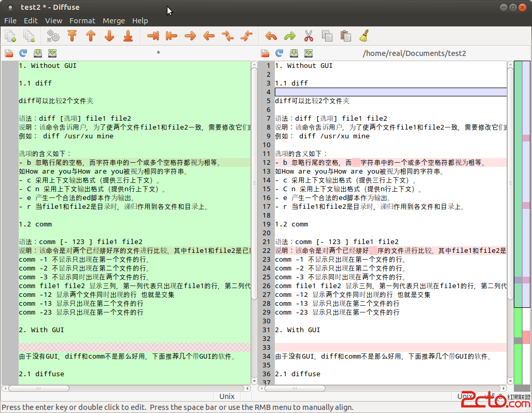Open the Edit menu
The height and width of the screenshot is (413, 532).
tap(31, 21)
